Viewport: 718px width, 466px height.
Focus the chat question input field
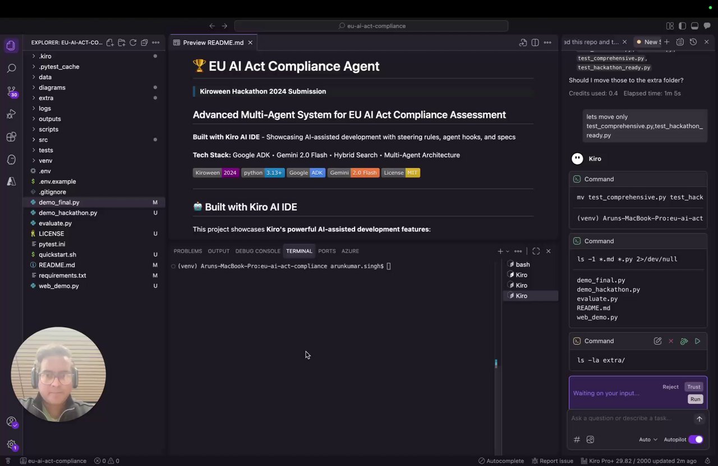[x=630, y=418]
